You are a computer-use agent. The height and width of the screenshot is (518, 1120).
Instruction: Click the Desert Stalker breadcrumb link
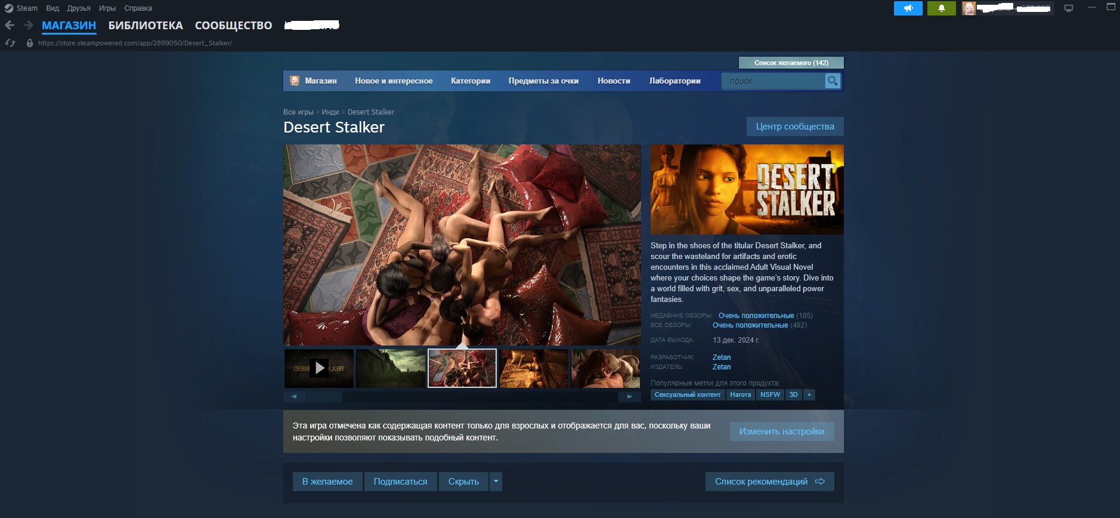(x=371, y=112)
